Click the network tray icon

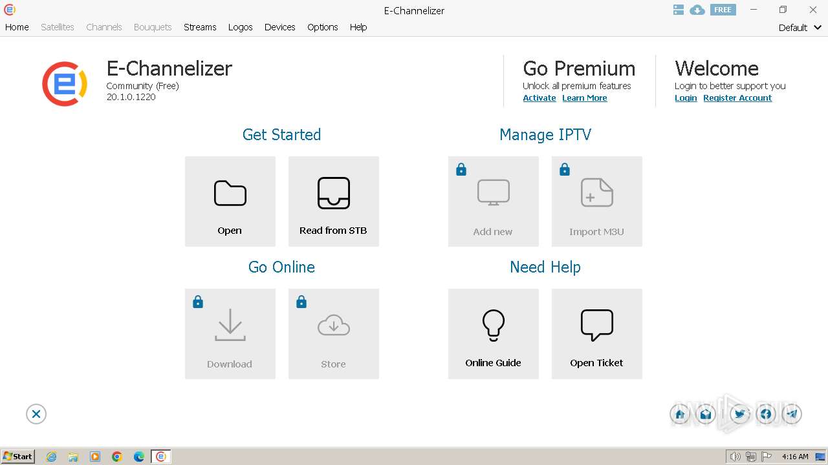(751, 457)
